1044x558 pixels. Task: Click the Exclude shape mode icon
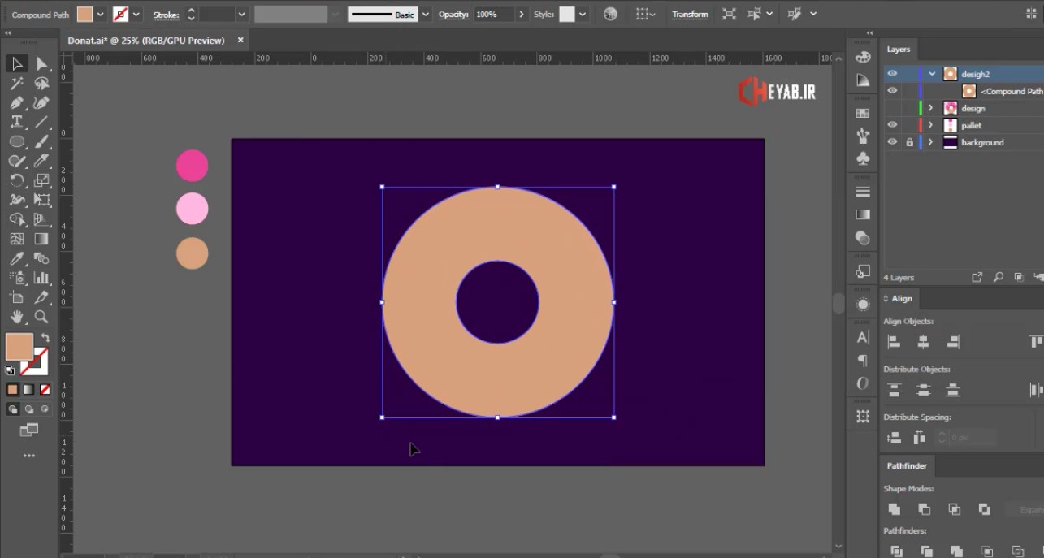click(x=985, y=509)
